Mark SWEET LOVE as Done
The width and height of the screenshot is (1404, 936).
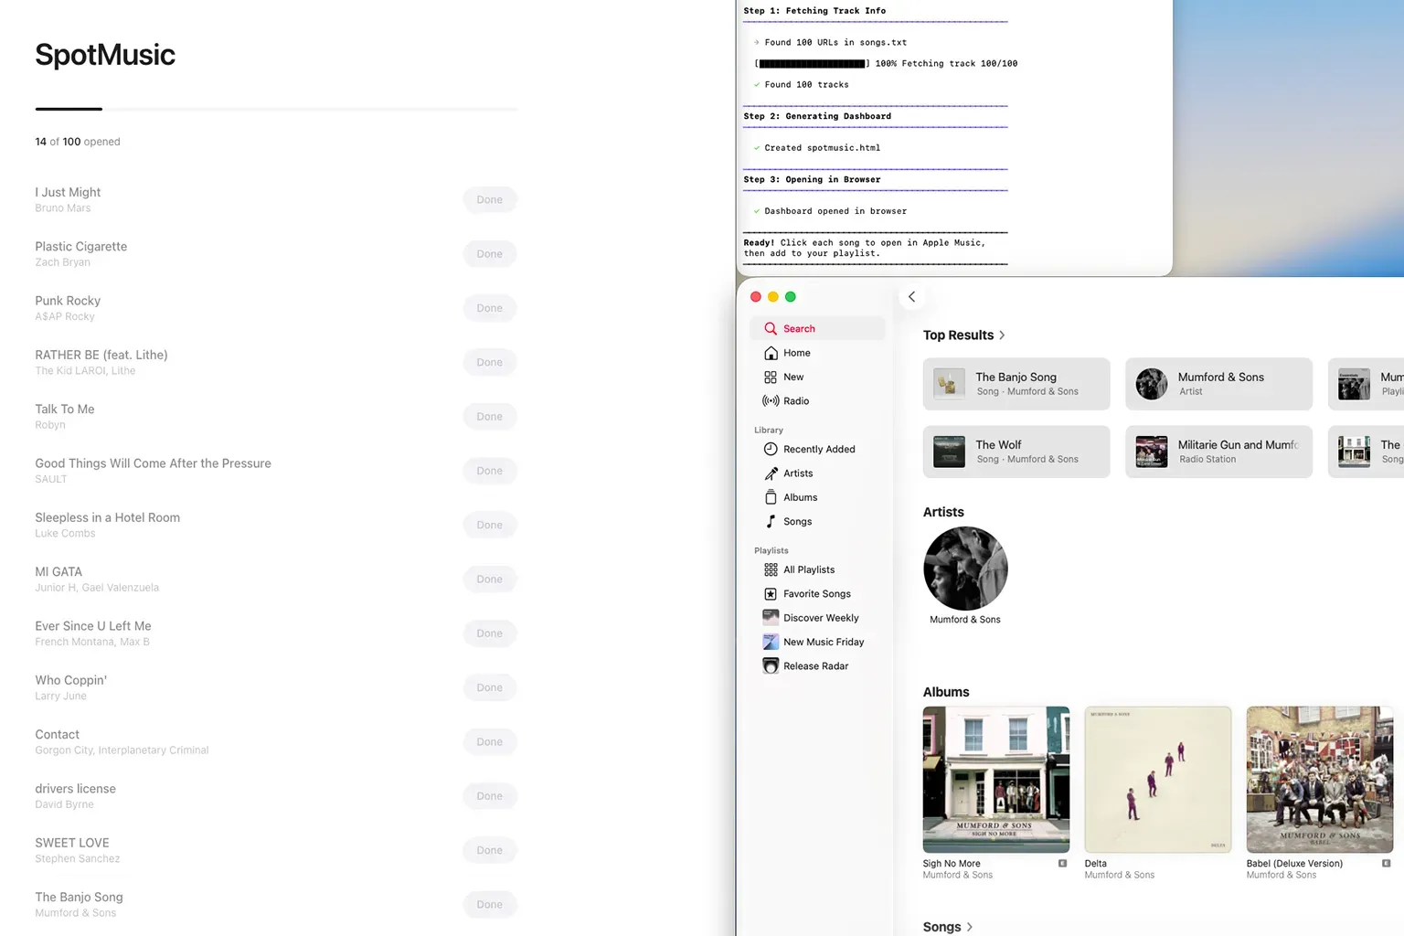coord(489,850)
